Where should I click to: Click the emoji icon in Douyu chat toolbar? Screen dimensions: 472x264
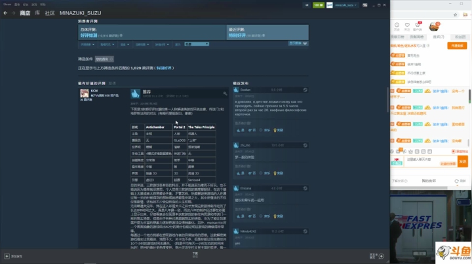click(392, 152)
